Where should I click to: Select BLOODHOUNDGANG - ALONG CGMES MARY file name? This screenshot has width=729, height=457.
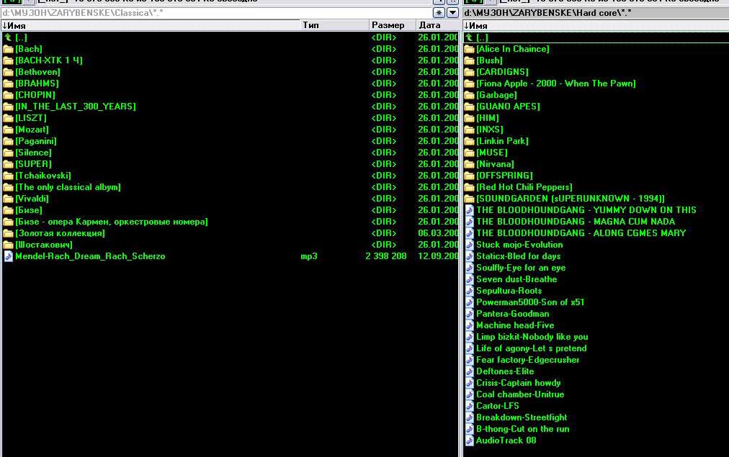pos(581,233)
